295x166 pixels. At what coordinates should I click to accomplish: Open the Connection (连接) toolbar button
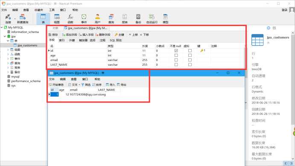point(8,19)
